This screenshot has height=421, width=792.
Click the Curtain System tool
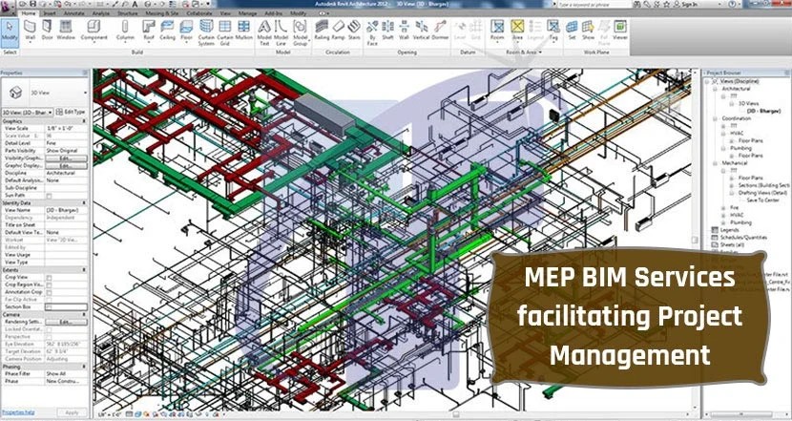pos(206,32)
